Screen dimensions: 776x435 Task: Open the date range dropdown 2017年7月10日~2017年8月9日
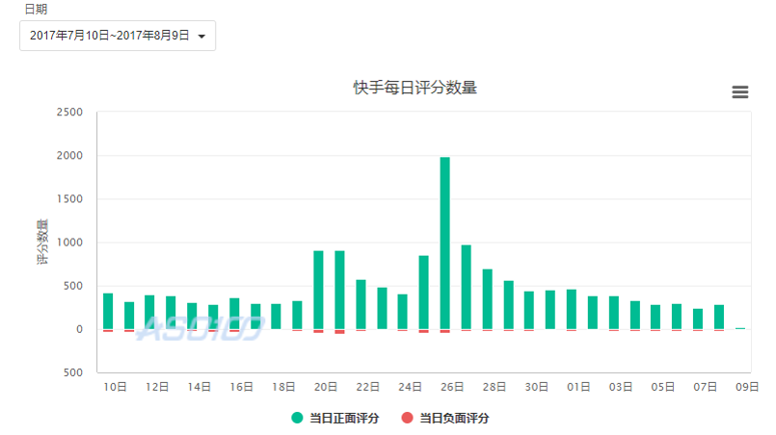[118, 36]
